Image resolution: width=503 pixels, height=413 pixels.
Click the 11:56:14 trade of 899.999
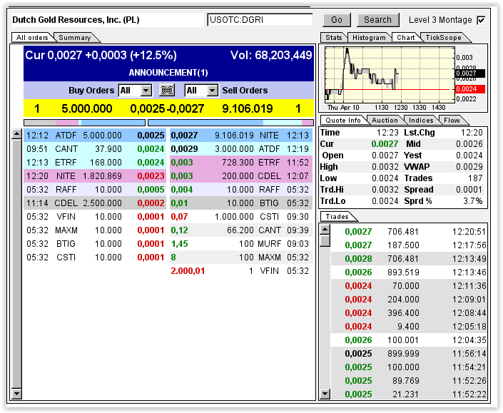point(409,353)
